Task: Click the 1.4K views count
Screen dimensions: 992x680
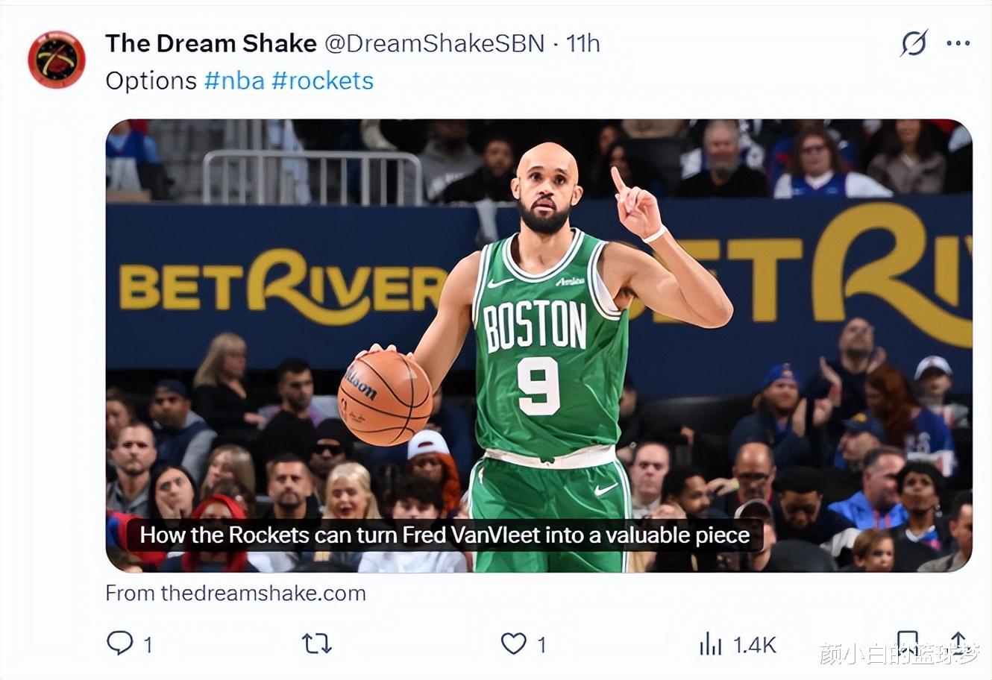Action: pyautogui.click(x=754, y=644)
